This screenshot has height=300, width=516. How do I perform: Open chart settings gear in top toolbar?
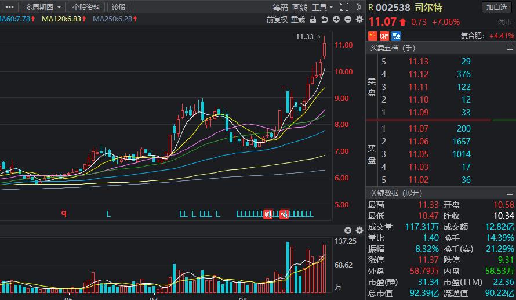pyautogui.click(x=359, y=20)
